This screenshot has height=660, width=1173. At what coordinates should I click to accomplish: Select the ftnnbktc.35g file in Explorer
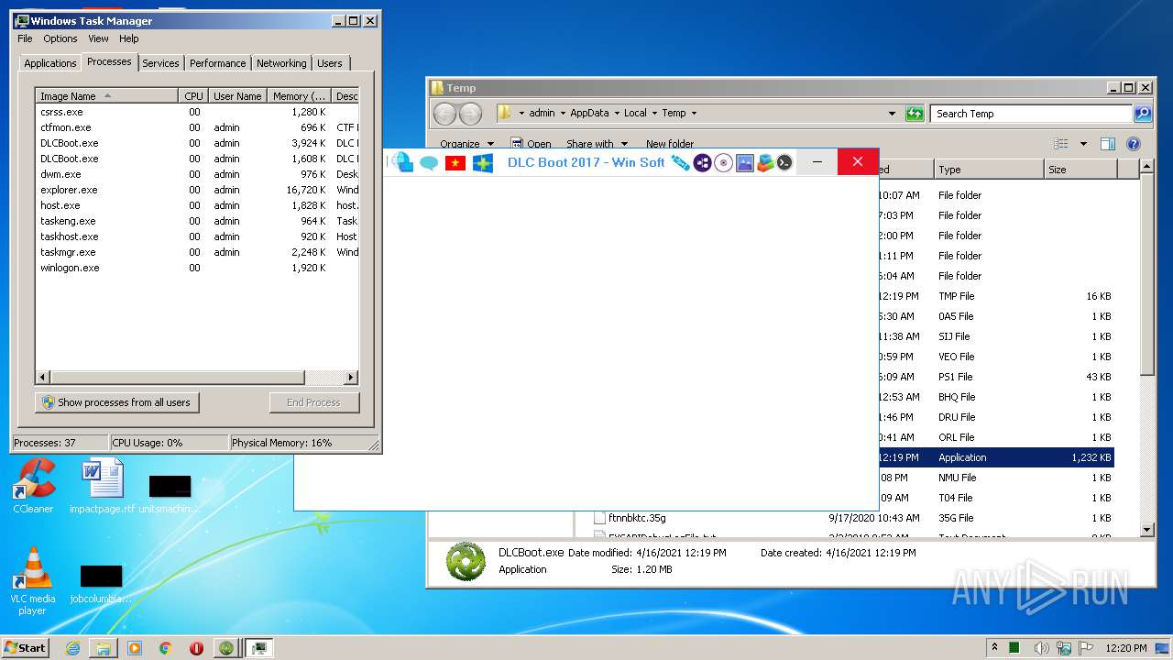tap(636, 518)
